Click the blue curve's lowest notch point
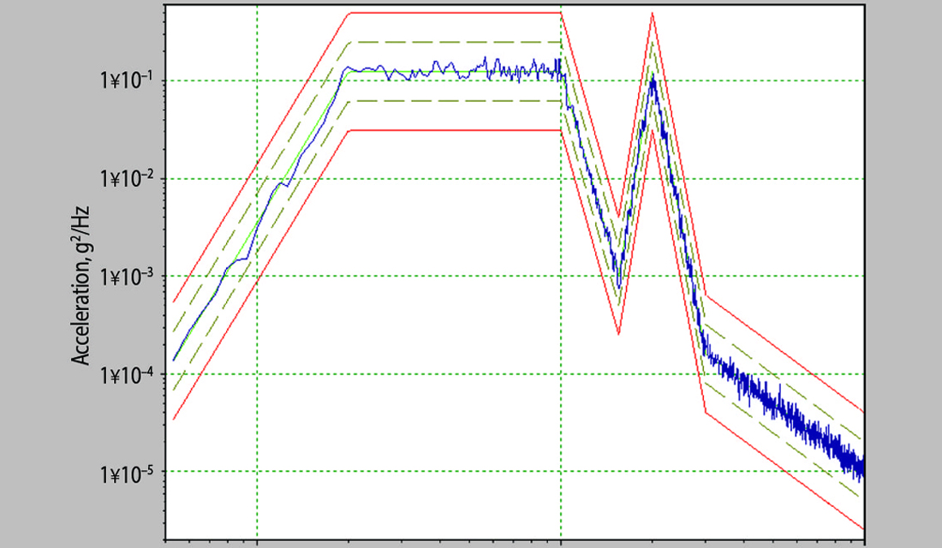This screenshot has height=548, width=942. 618,287
